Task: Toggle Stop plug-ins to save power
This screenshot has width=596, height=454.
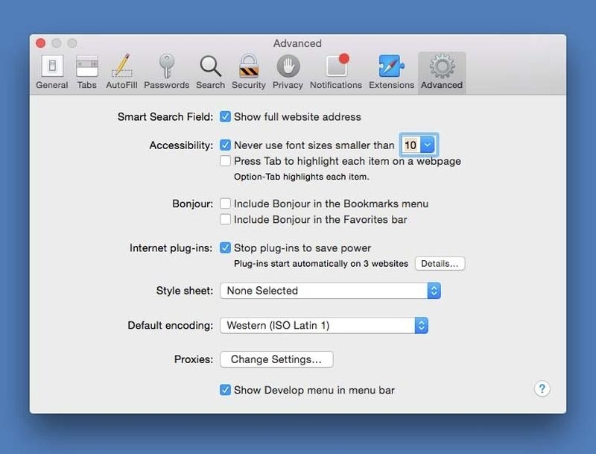Action: pos(225,248)
